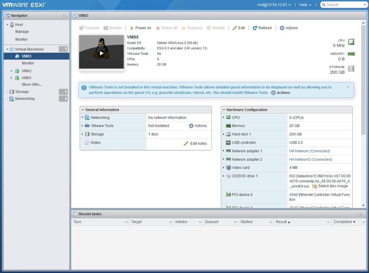This screenshot has height=273, width=369.
Task: Open the Actions gear in the toolbar
Action: pos(282,28)
